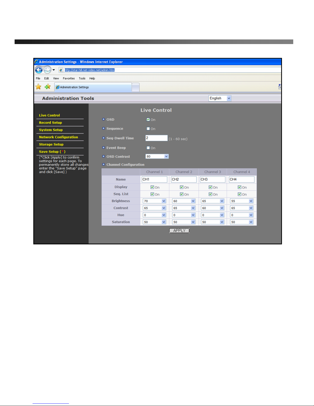Click the browser Back arrow button
Viewport: 314px width, 406px height.
click(39, 70)
